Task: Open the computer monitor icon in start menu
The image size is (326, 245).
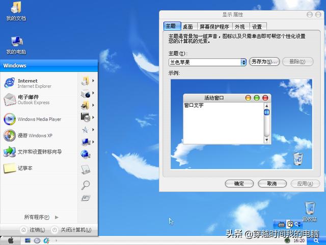Action: pos(86,142)
